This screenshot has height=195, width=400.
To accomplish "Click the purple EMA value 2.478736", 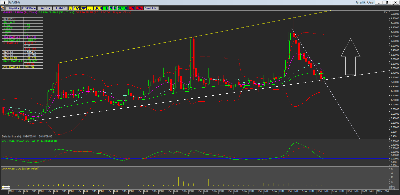I will pyautogui.click(x=30, y=37).
